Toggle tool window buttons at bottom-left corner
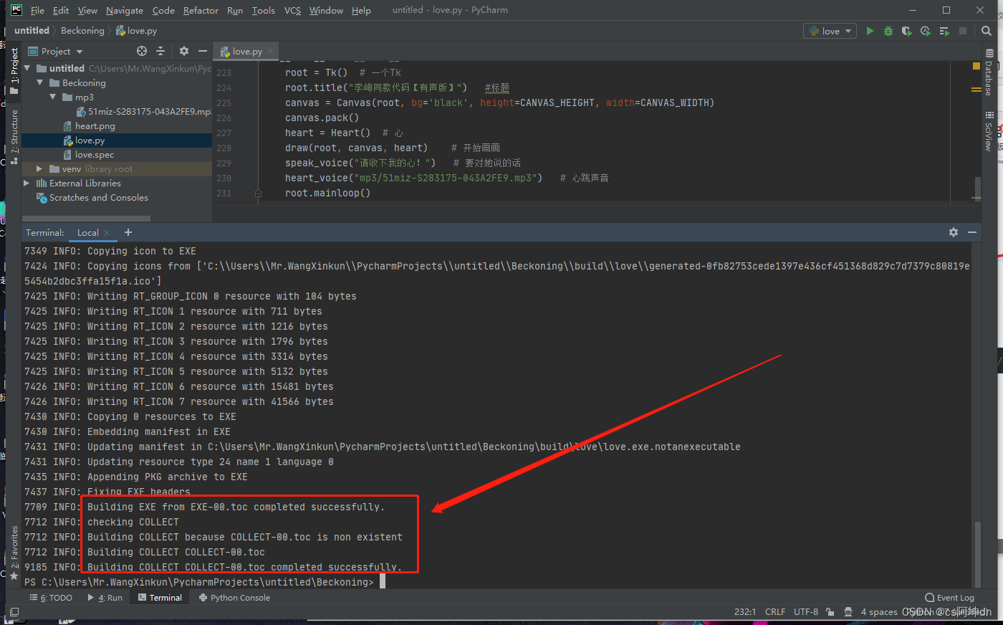 (x=14, y=612)
